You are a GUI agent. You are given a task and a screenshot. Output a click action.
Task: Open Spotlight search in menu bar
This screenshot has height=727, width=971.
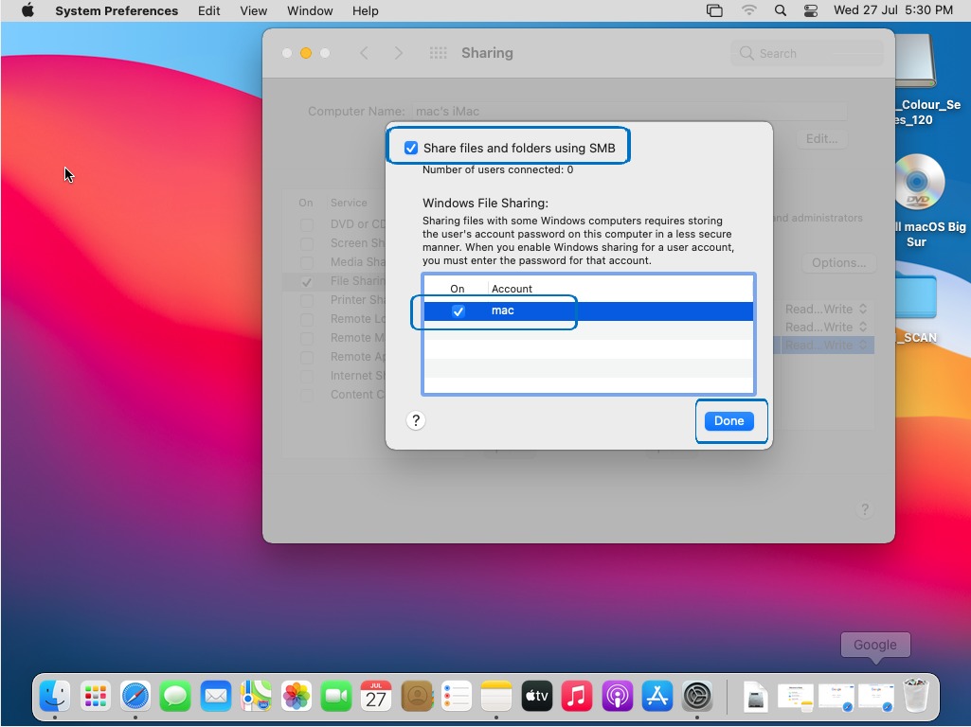click(x=780, y=11)
